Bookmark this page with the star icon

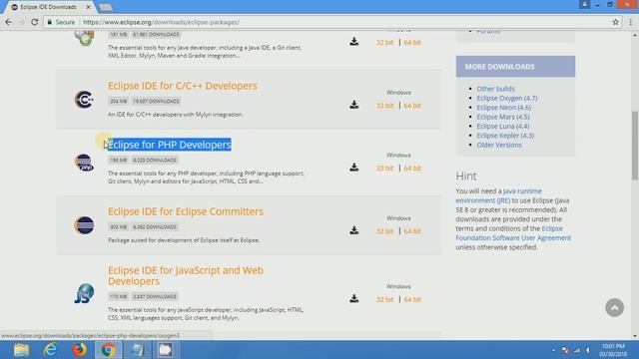point(615,22)
